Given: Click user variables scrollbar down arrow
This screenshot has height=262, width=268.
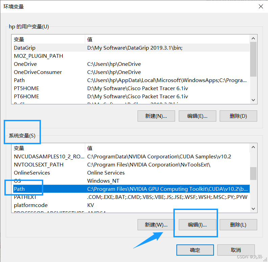Looking at the screenshot, I should pos(253,100).
